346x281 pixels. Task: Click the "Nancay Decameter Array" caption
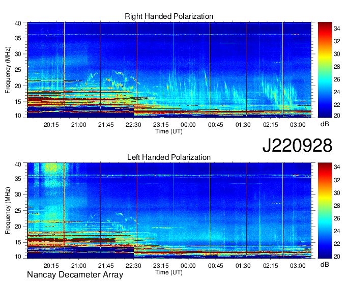click(75, 275)
